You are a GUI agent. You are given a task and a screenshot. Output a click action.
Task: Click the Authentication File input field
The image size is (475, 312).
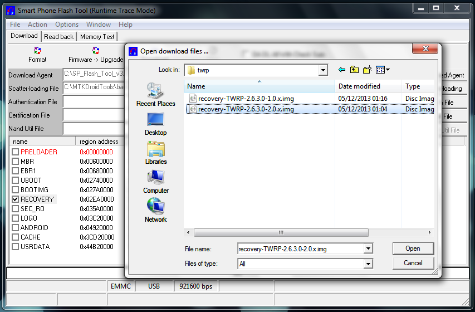pyautogui.click(x=94, y=102)
